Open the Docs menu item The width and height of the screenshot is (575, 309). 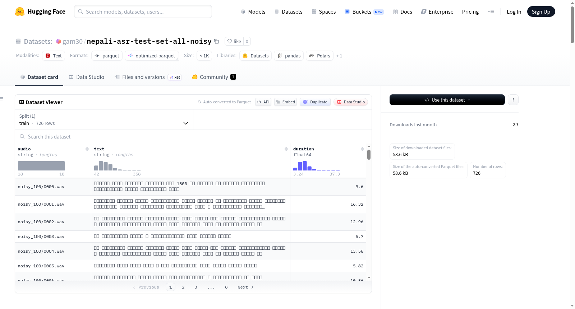point(402,11)
